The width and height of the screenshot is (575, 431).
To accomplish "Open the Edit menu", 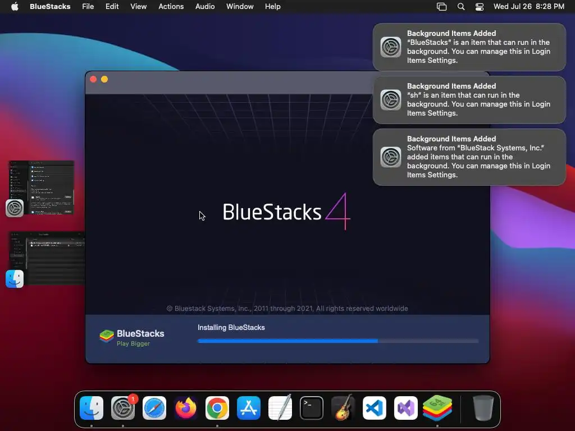I will coord(112,7).
